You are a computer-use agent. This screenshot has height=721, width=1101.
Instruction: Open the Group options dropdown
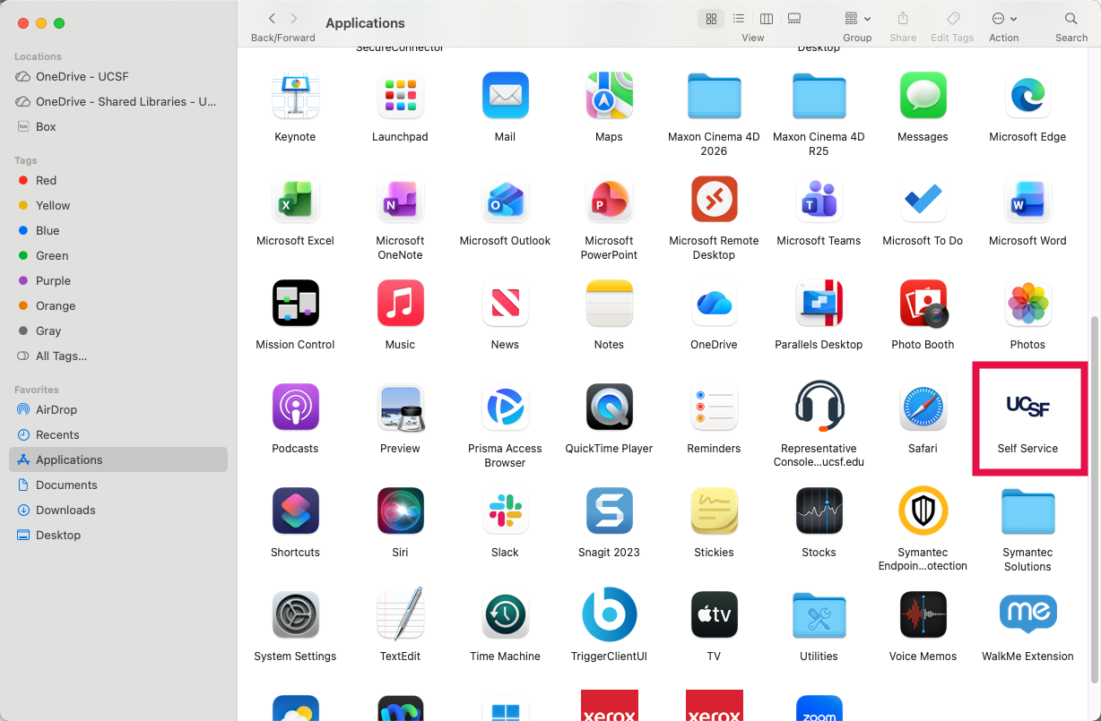click(x=857, y=19)
